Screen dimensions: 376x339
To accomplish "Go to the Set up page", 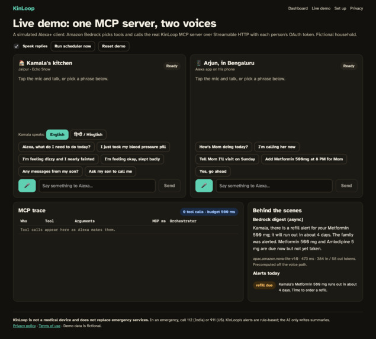I will (340, 8).
